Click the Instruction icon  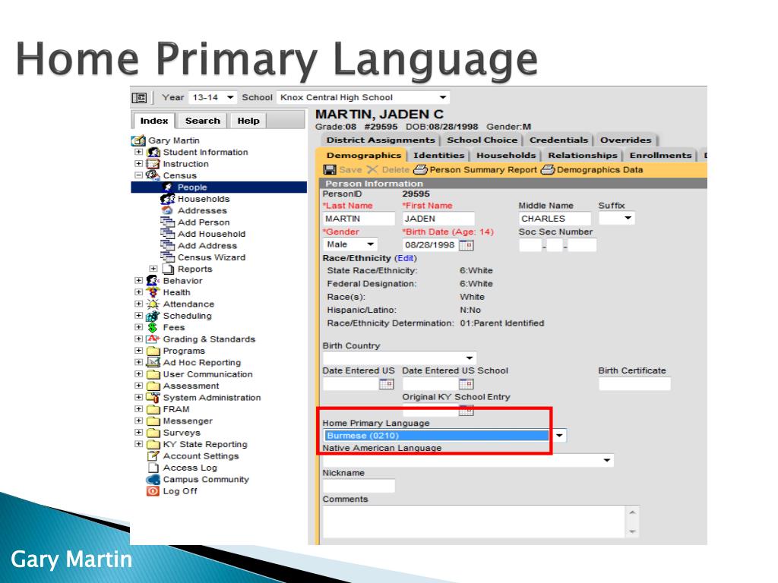(153, 164)
